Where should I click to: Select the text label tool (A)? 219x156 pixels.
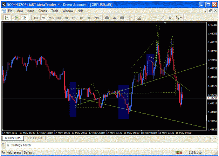(x=170, y=18)
